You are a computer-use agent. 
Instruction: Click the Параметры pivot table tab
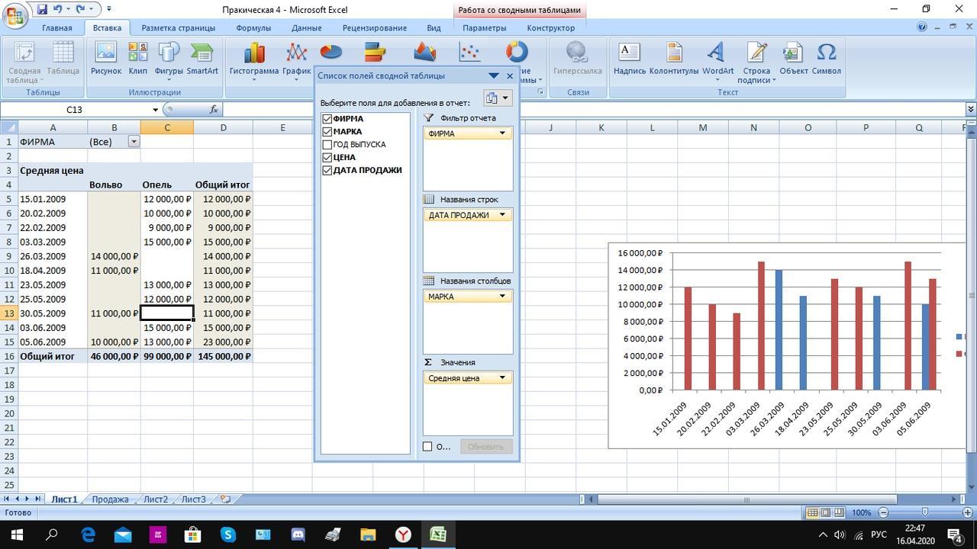coord(484,28)
